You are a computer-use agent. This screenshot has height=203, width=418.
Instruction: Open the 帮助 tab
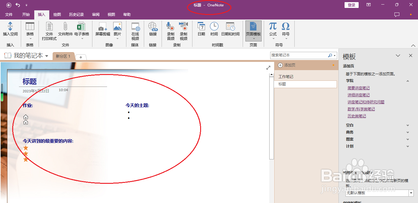[127, 15]
